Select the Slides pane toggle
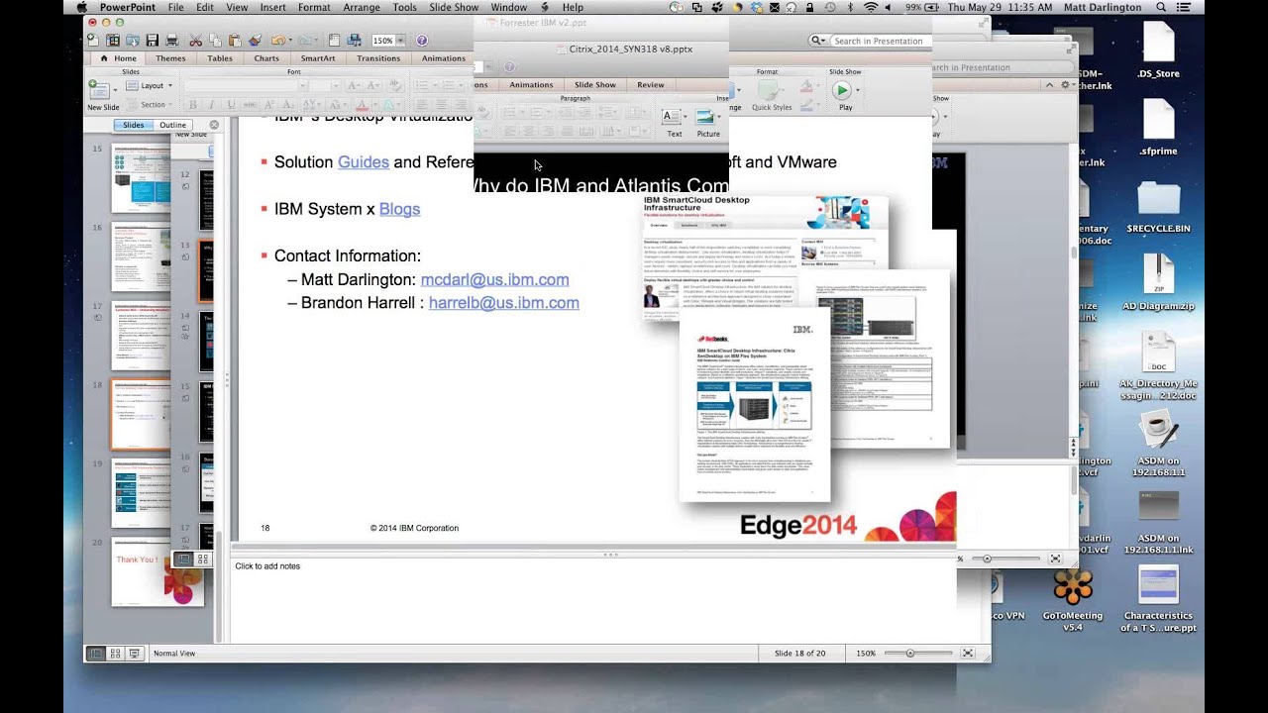Viewport: 1268px width, 713px height. tap(133, 125)
